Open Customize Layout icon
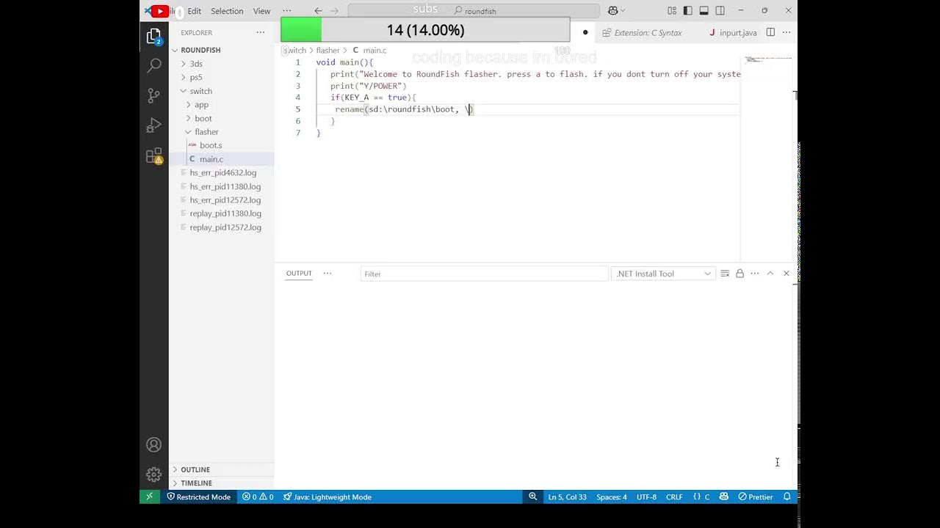Viewport: 940px width, 528px height. tap(672, 11)
